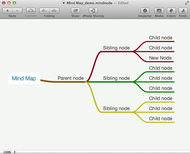Select the Mind Map root node

[24, 78]
